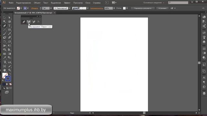Screen dimensions: 207x116
Task: Select the Rectangle shape tool
Action: click(x=9, y=30)
